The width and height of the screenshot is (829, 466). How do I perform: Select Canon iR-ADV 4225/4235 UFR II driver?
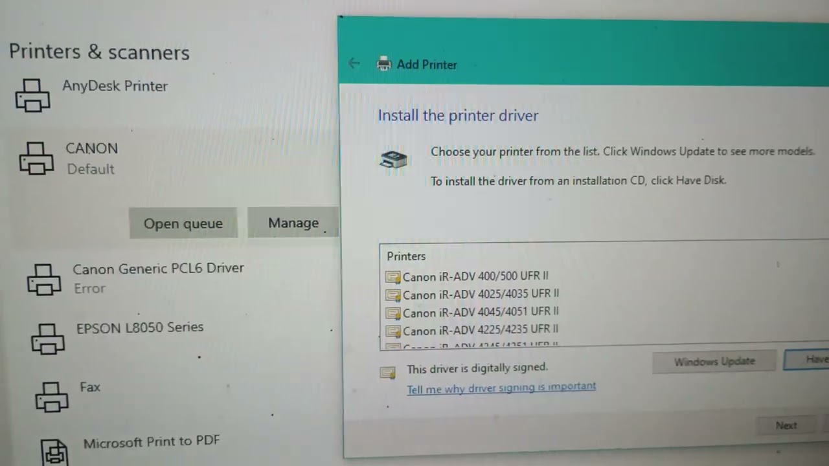(481, 330)
